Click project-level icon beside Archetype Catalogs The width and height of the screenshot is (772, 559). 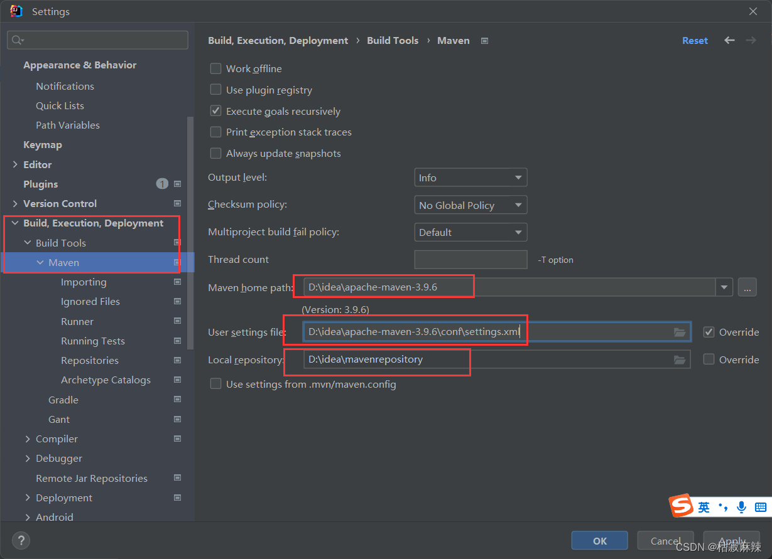click(178, 380)
